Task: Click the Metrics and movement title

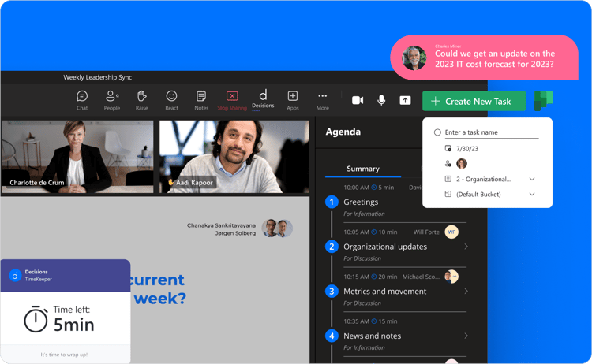Action: pos(384,292)
